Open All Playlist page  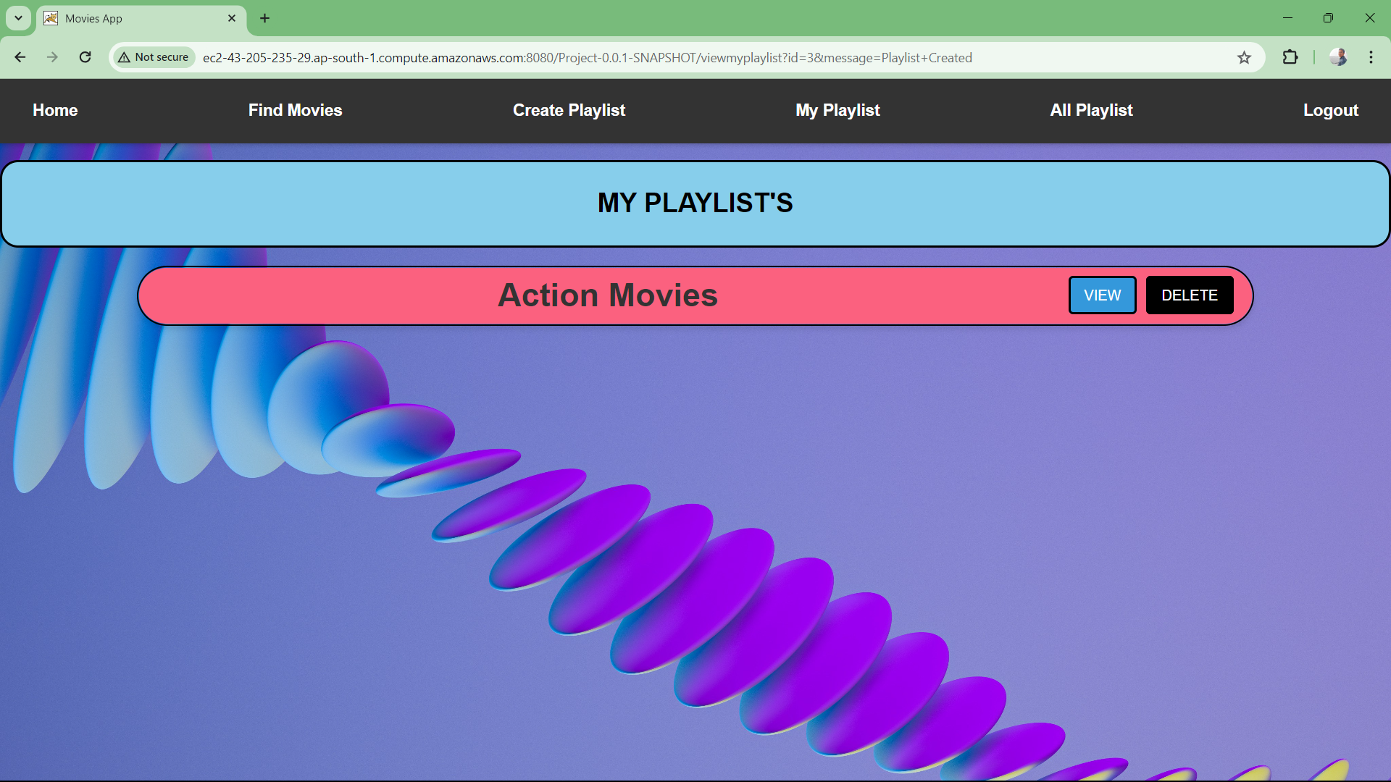(1092, 110)
